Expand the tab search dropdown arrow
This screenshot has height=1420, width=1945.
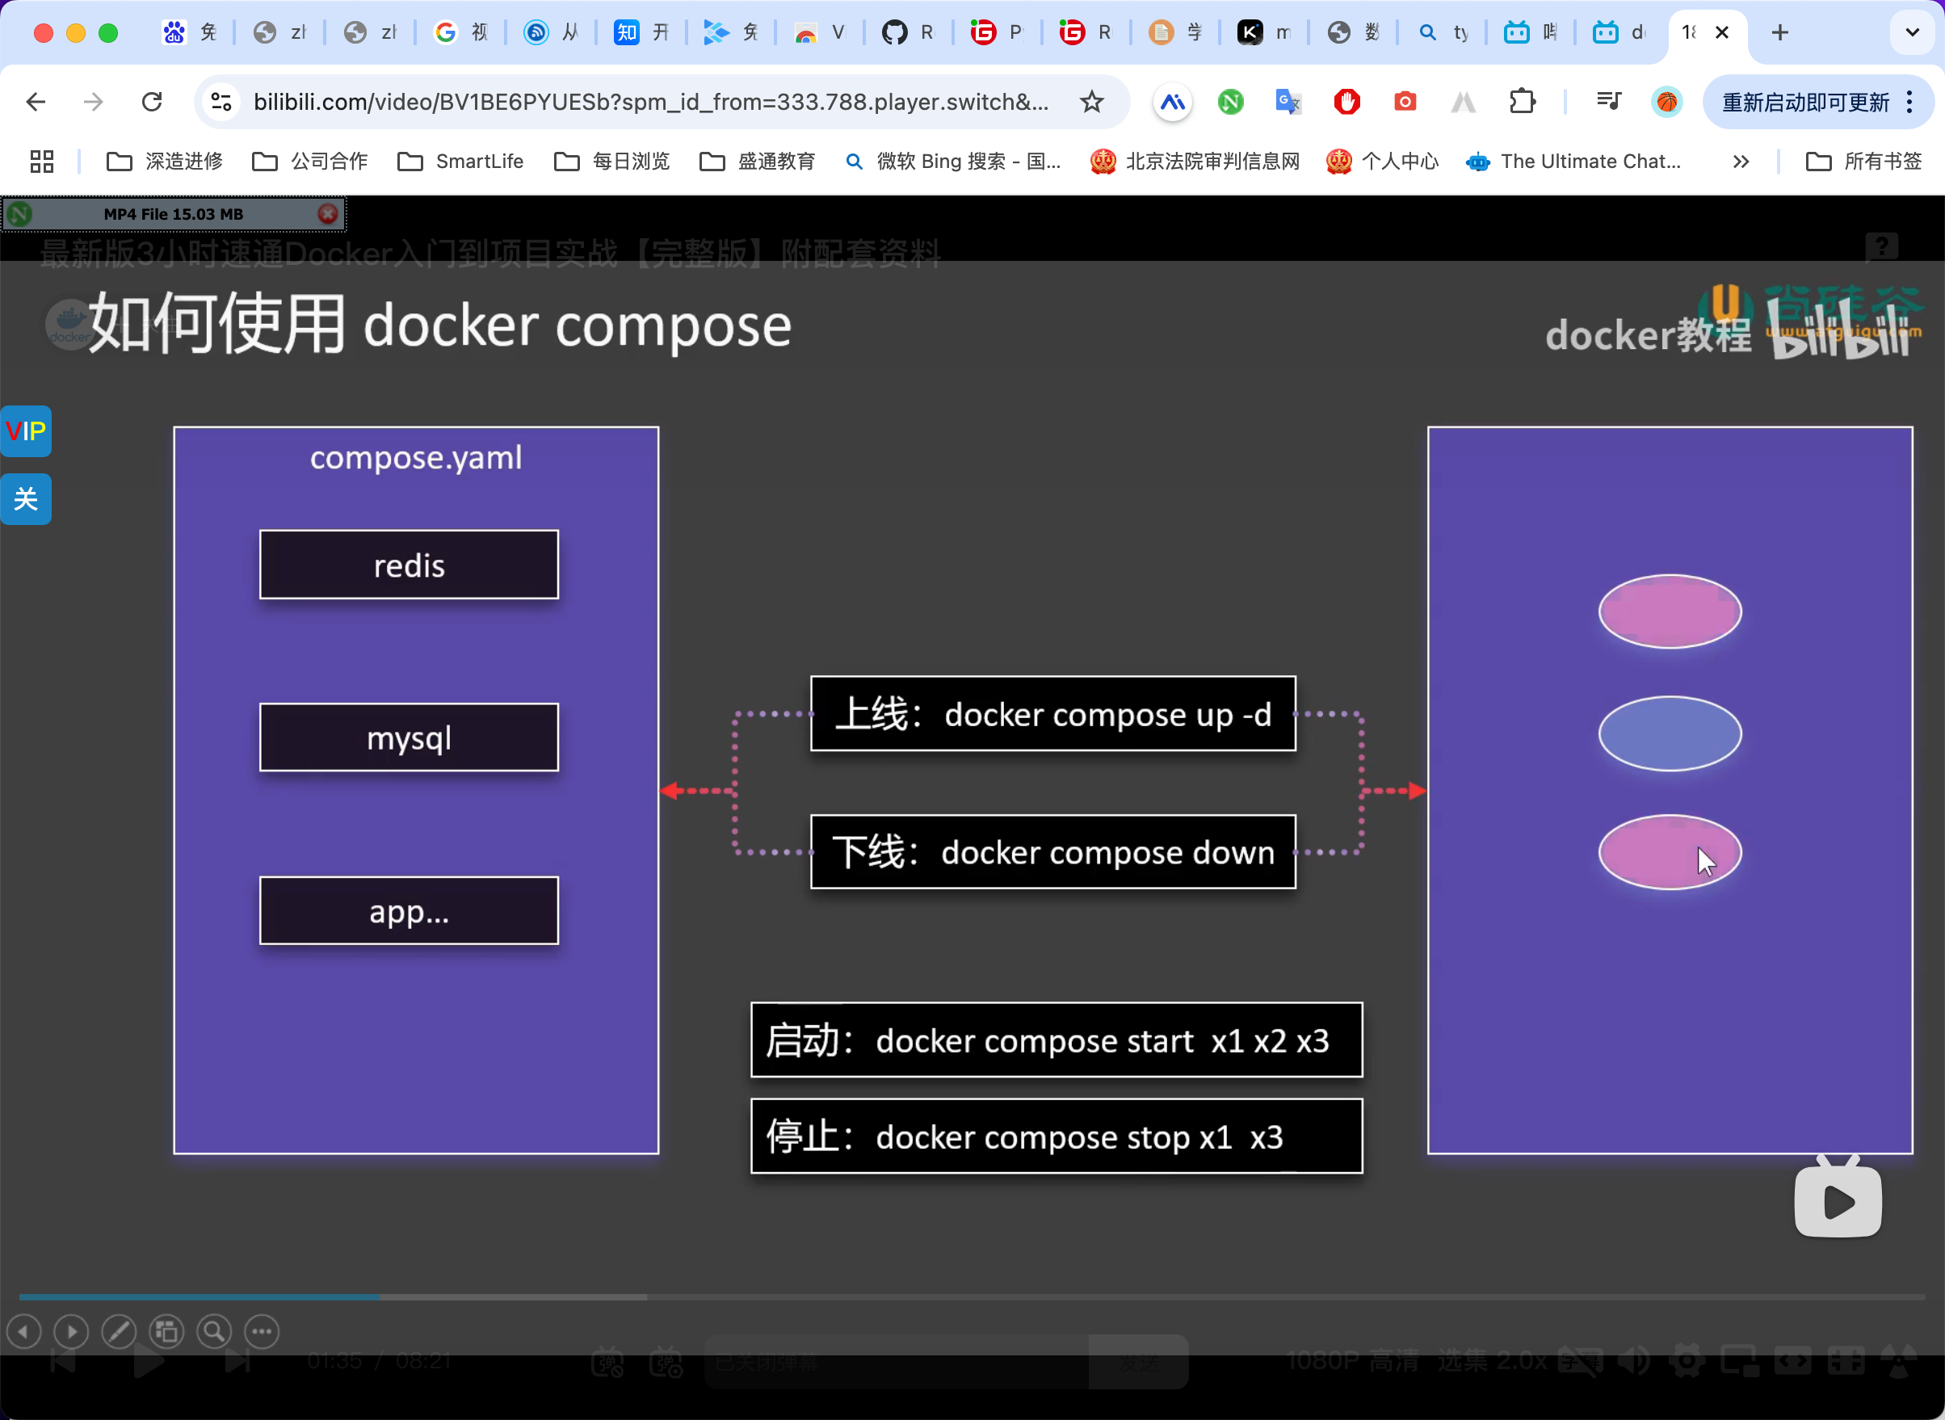point(1912,32)
